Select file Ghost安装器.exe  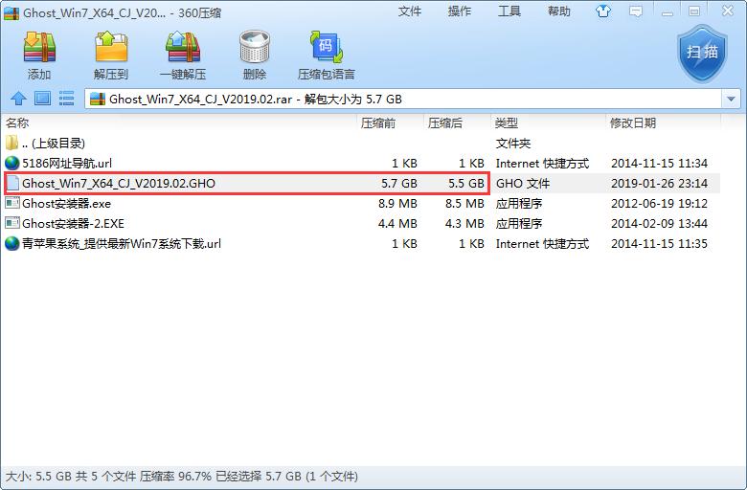click(x=66, y=203)
